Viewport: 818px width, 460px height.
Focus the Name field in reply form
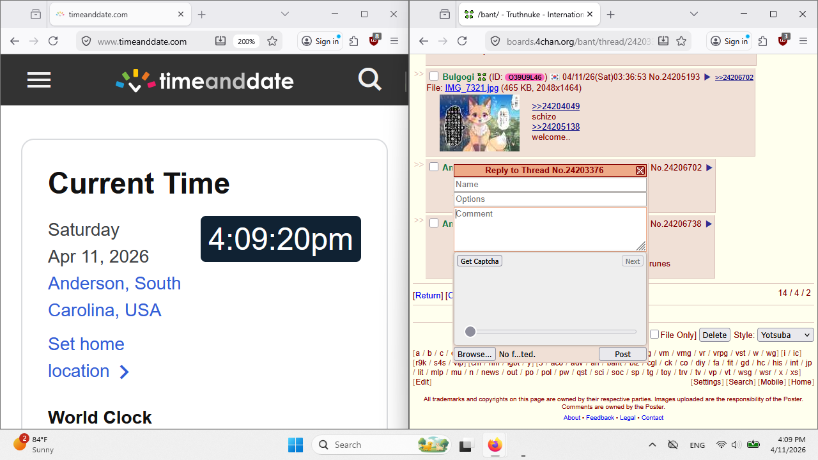pyautogui.click(x=550, y=185)
